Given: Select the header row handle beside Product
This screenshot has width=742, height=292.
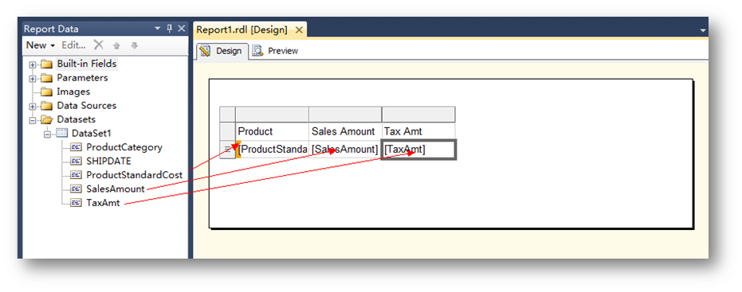Looking at the screenshot, I should pos(228,131).
